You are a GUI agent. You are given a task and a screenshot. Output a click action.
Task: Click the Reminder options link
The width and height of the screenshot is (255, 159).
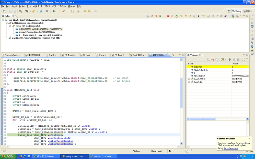[x=231, y=149]
